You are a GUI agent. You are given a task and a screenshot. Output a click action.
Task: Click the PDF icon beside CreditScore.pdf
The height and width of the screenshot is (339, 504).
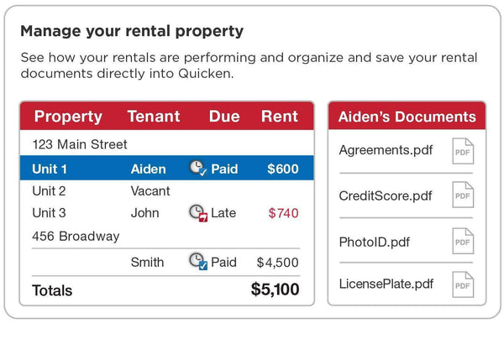463,196
